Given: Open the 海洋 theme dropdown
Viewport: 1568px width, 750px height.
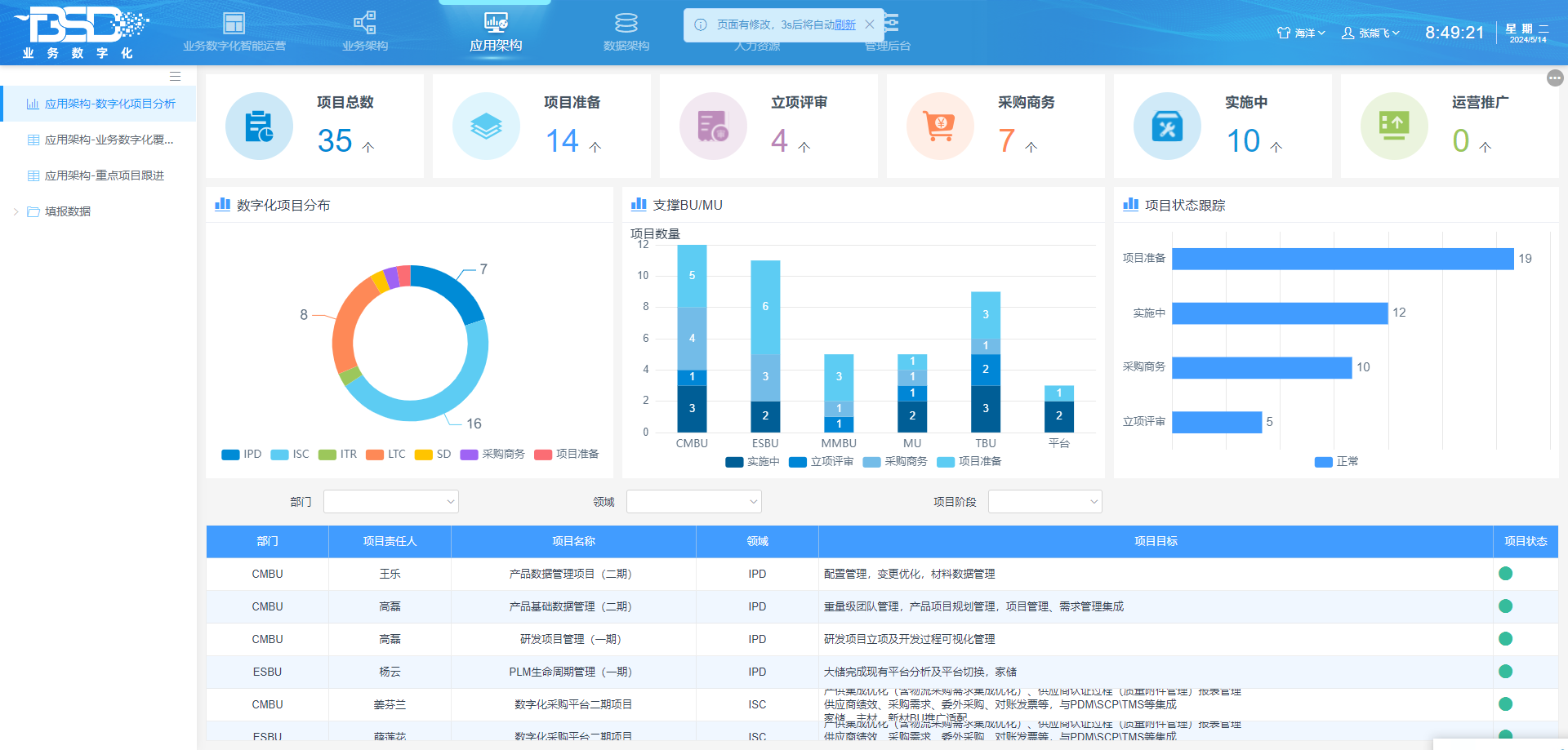Looking at the screenshot, I should (x=1301, y=33).
